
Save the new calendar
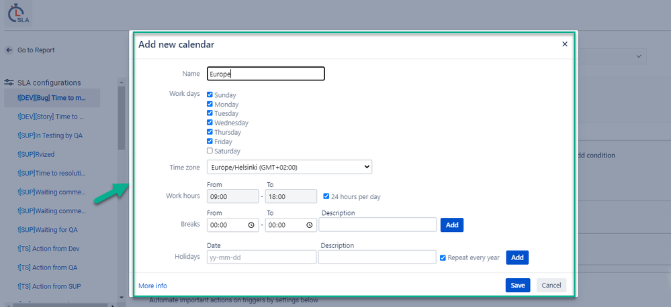[x=518, y=286]
